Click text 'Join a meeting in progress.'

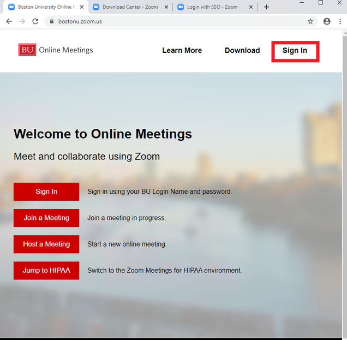127,218
